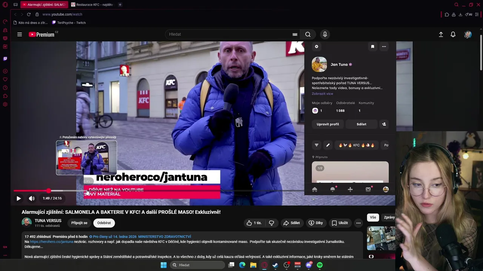Open Discord from the taskbar
483x271 pixels.
[309, 265]
